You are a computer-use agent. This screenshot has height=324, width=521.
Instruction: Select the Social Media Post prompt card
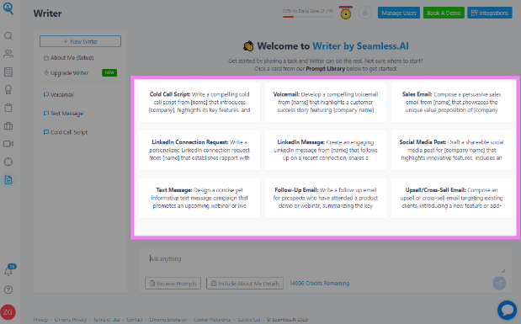coord(451,150)
